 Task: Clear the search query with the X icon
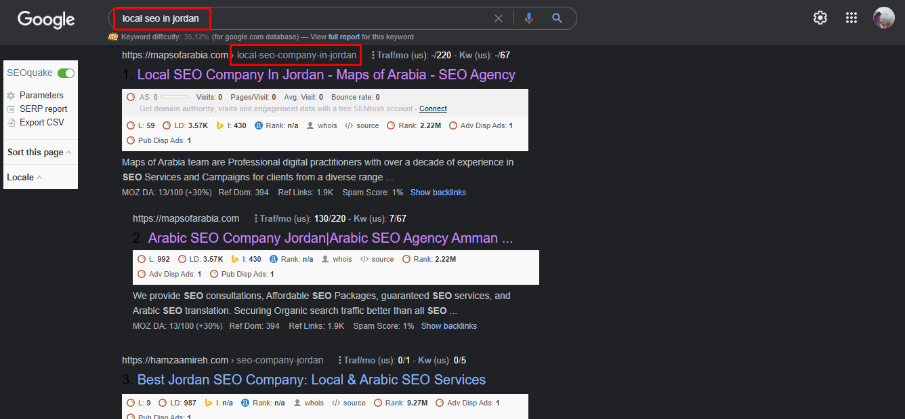coord(499,18)
